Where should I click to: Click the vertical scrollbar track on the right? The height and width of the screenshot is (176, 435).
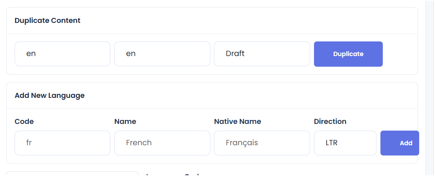430,88
